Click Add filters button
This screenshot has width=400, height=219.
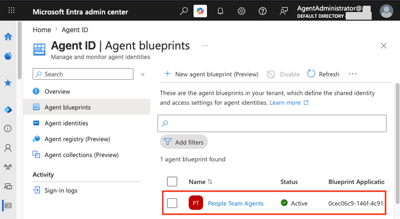184,142
